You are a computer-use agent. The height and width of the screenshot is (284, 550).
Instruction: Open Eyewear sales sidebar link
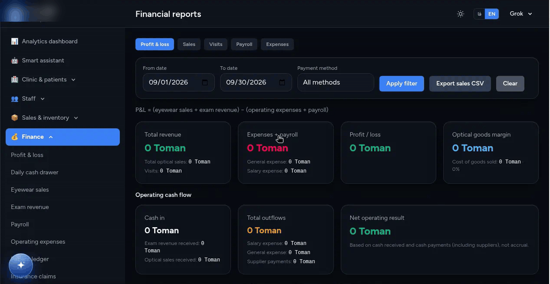(x=30, y=190)
